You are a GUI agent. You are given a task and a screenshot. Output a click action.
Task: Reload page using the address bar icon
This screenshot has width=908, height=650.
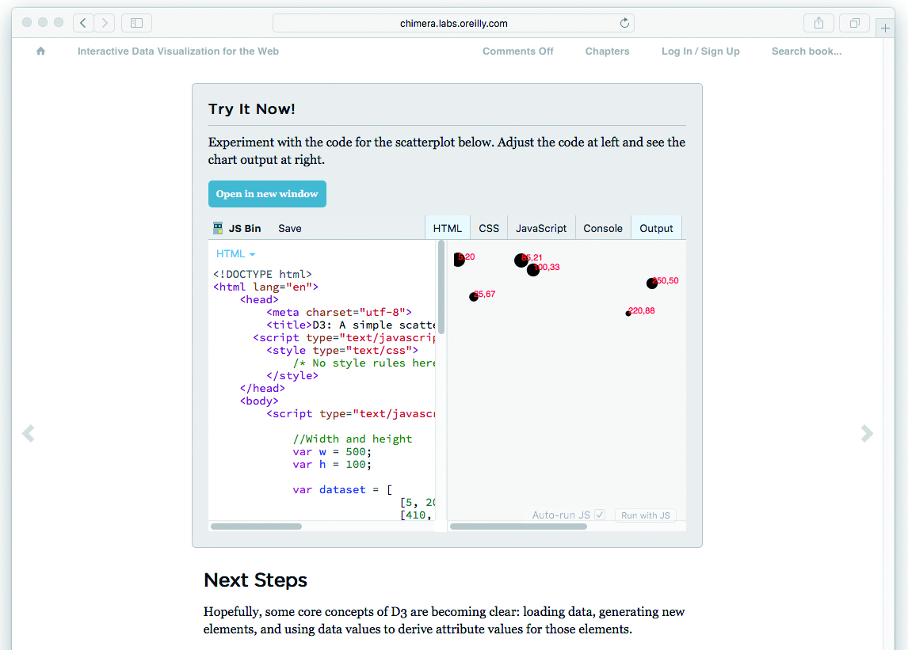(x=624, y=23)
